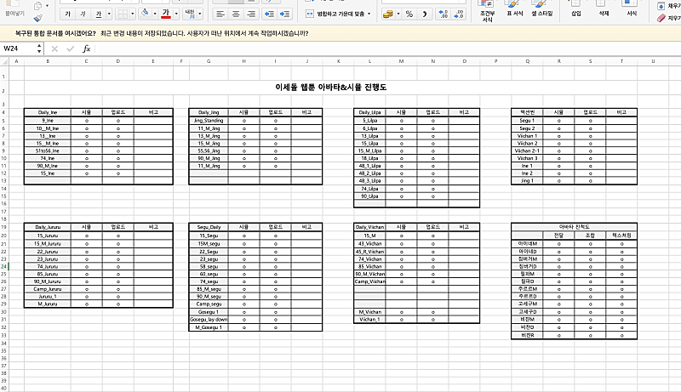Center align text horizontally
This screenshot has height=392, width=681.
pyautogui.click(x=236, y=14)
